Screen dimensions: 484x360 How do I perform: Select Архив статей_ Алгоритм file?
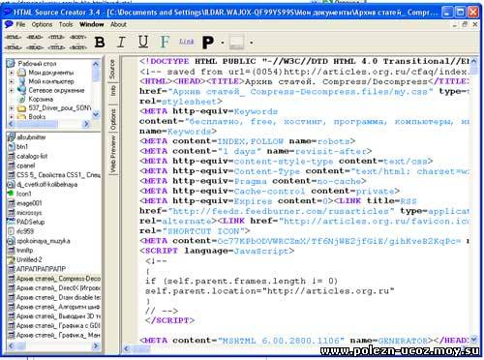click(58, 307)
